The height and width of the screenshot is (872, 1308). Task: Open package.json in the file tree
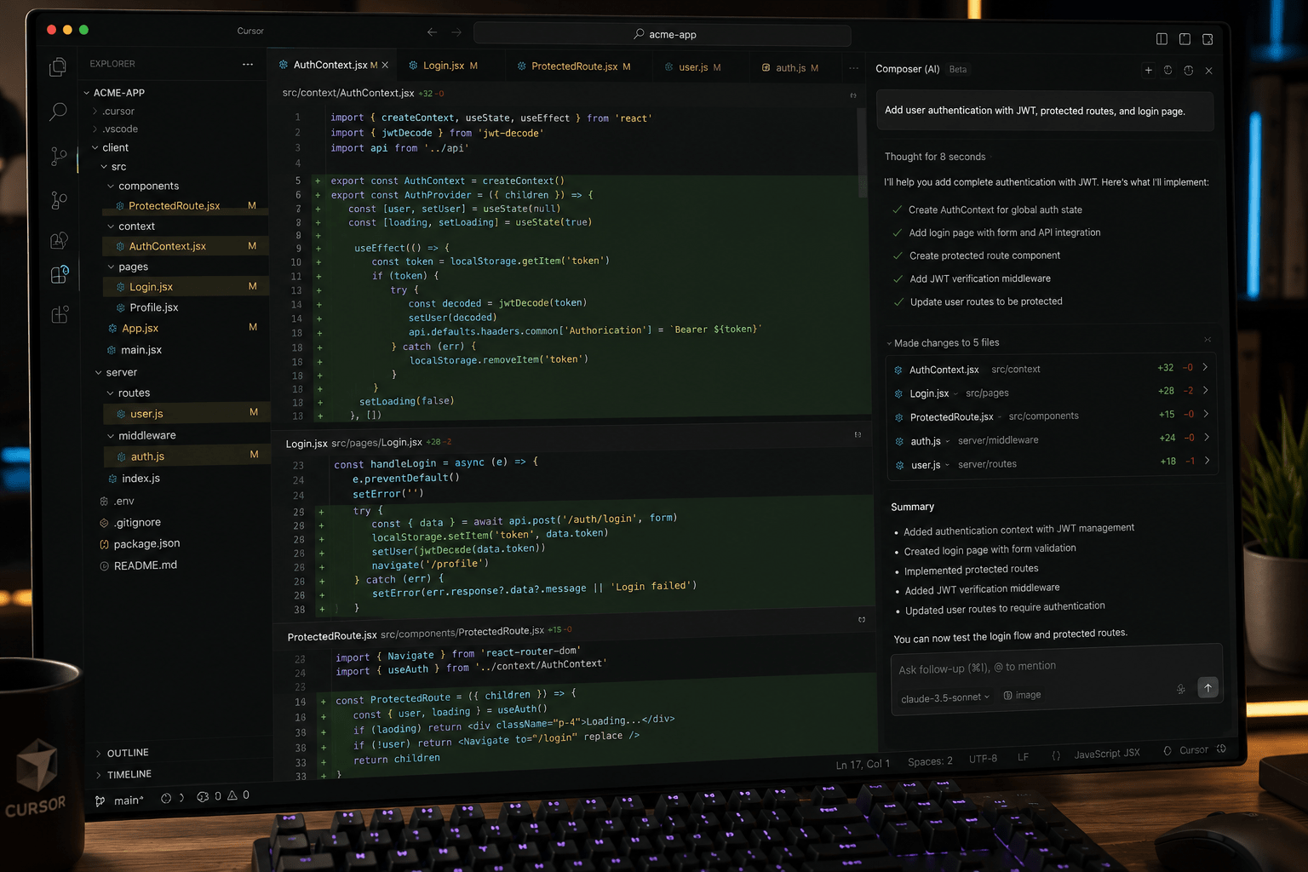pyautogui.click(x=139, y=544)
